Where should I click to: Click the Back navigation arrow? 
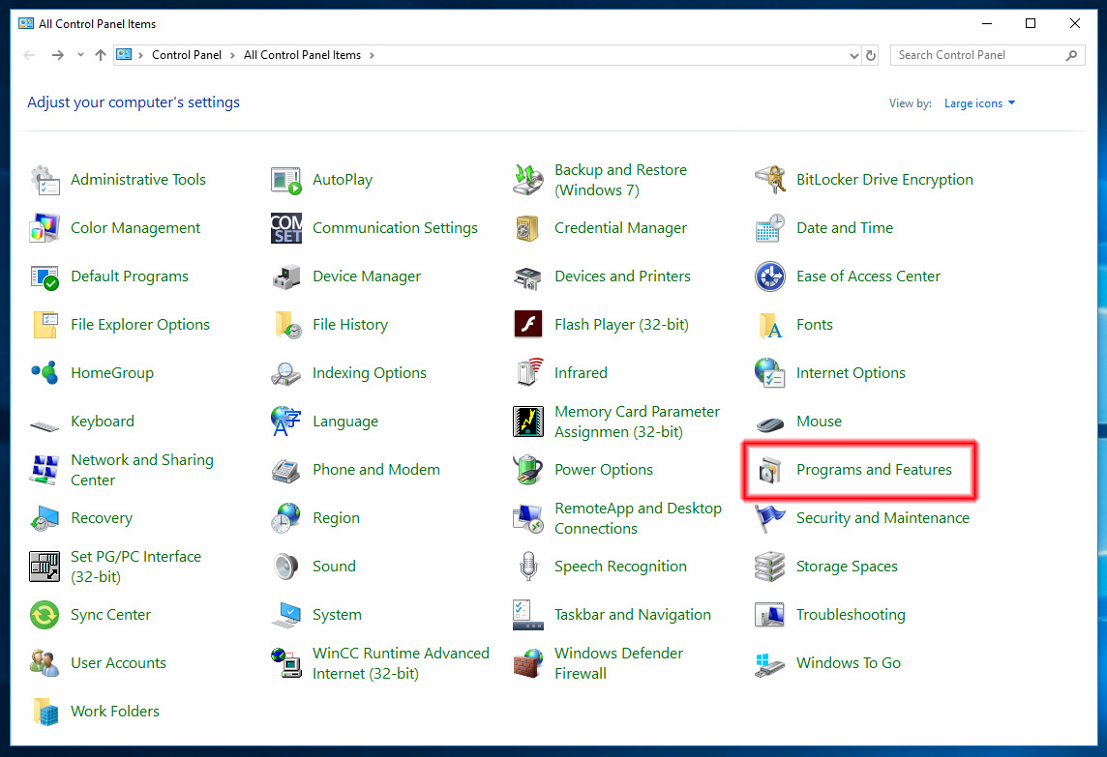coord(30,55)
